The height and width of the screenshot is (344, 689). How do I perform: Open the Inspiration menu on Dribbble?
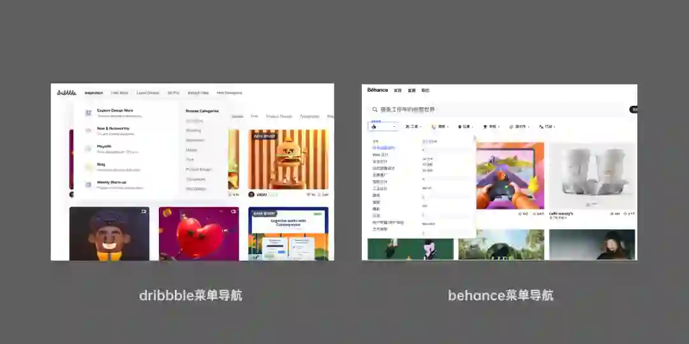[94, 93]
